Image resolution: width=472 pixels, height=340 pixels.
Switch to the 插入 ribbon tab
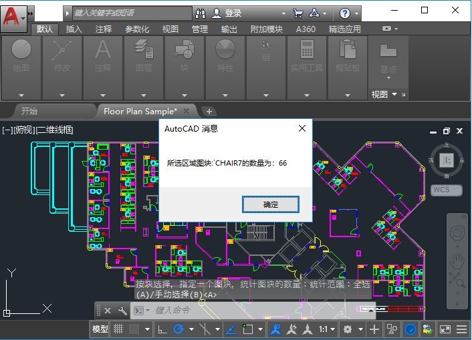click(74, 29)
